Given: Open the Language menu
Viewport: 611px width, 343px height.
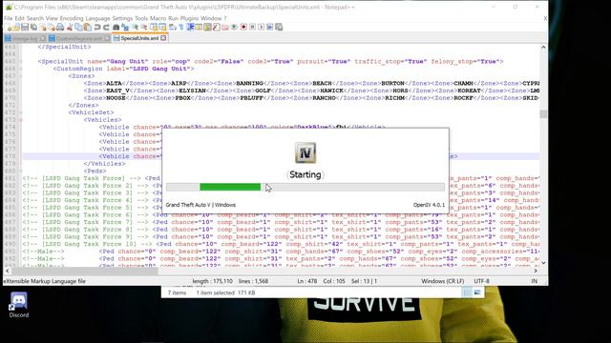Looking at the screenshot, I should pos(97,18).
